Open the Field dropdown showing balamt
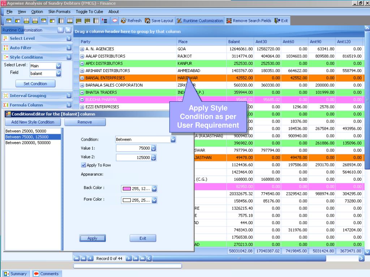Viewport: 370px width, 277px height. point(59,74)
